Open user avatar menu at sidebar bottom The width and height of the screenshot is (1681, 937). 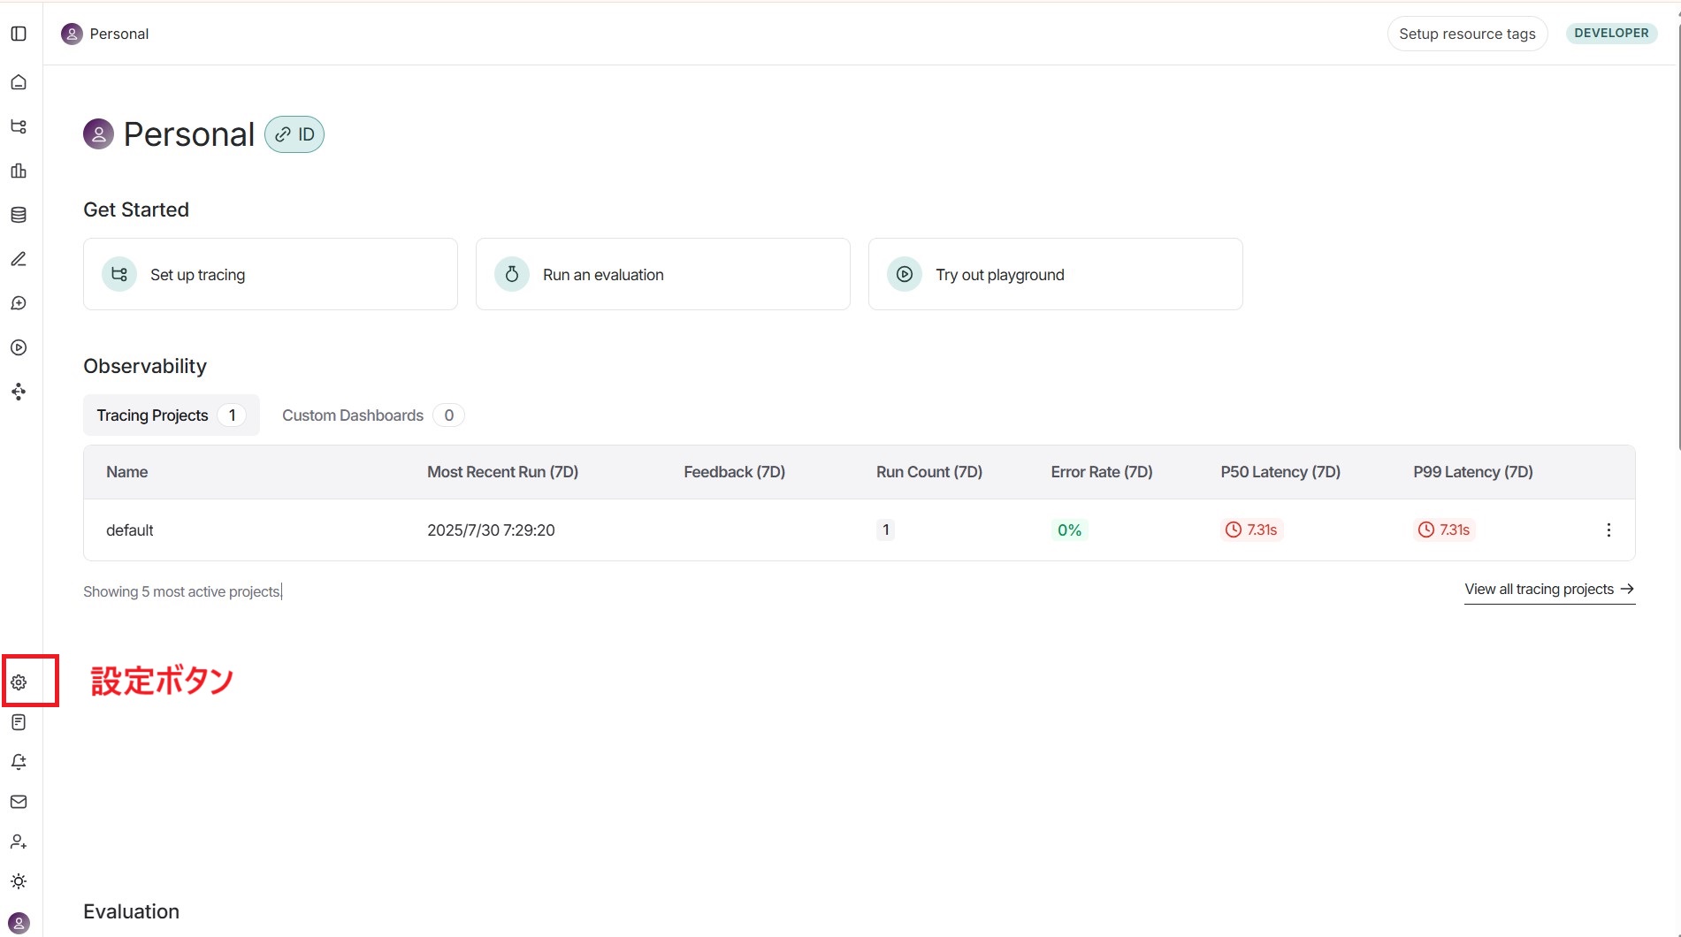tap(19, 923)
